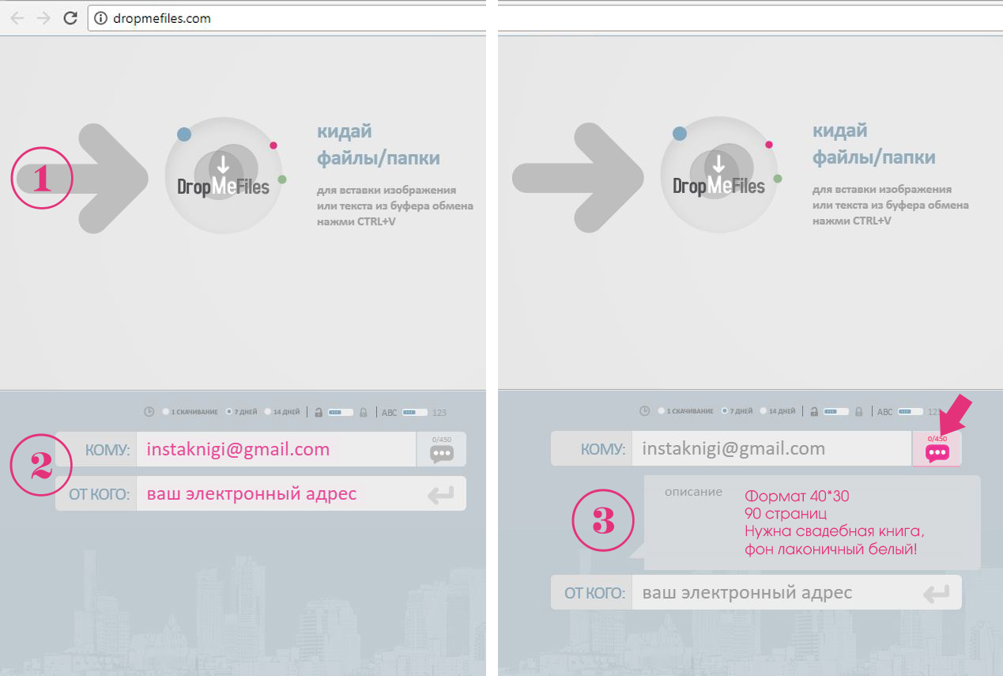Click the closed padlock icon in left panel
Image resolution: width=1003 pixels, height=676 pixels.
(364, 412)
